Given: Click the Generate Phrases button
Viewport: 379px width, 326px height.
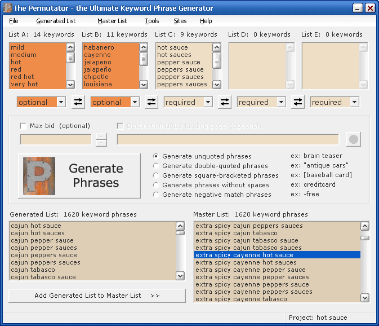Looking at the screenshot, I should coord(79,176).
